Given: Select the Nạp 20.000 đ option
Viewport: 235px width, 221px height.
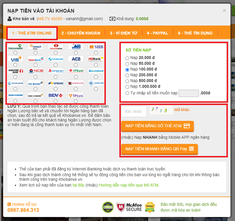Looking at the screenshot, I should point(127,58).
